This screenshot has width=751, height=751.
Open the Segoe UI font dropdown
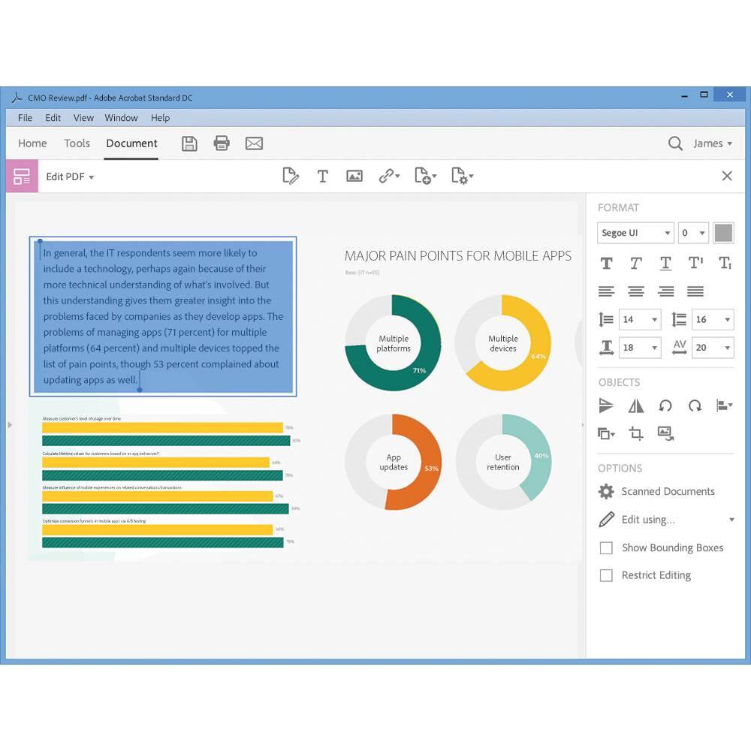[635, 233]
